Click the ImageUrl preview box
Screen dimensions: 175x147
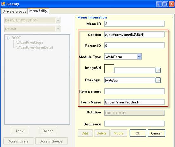[109, 69]
